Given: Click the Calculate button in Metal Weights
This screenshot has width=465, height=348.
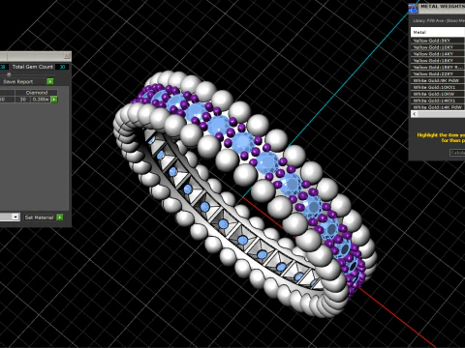Looking at the screenshot, I should 457,153.
